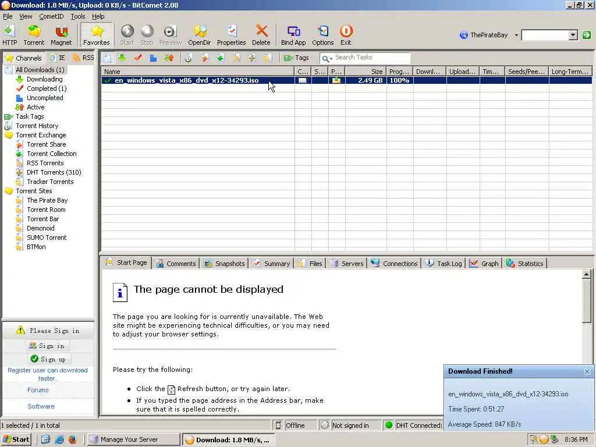Open the File menu
Image resolution: width=596 pixels, height=447 pixels.
coord(8,16)
